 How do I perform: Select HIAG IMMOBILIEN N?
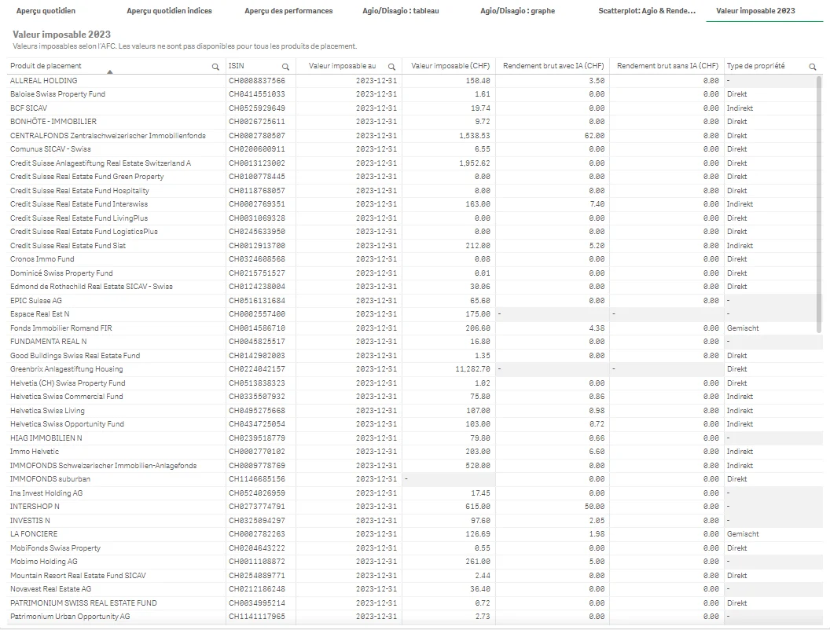(46, 438)
